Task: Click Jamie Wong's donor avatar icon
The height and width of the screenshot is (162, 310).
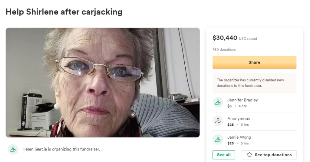Action: [218, 140]
